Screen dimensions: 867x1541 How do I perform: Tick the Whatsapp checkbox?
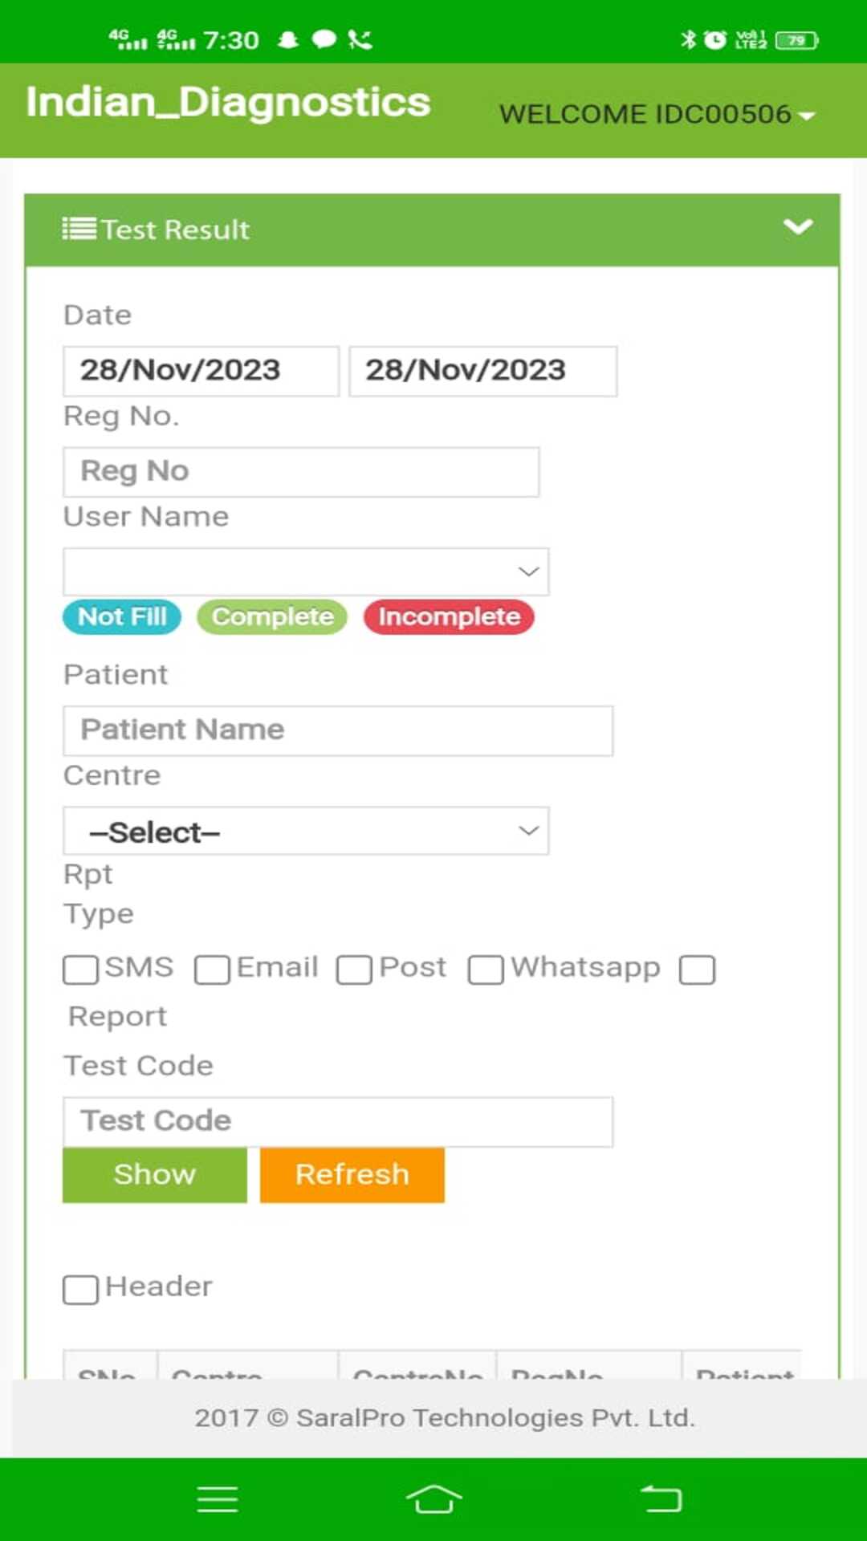pyautogui.click(x=486, y=970)
